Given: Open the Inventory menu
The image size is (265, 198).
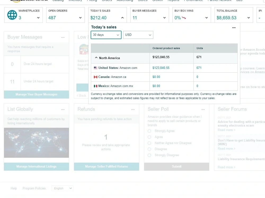Looking at the screenshot, I should (75, 1).
